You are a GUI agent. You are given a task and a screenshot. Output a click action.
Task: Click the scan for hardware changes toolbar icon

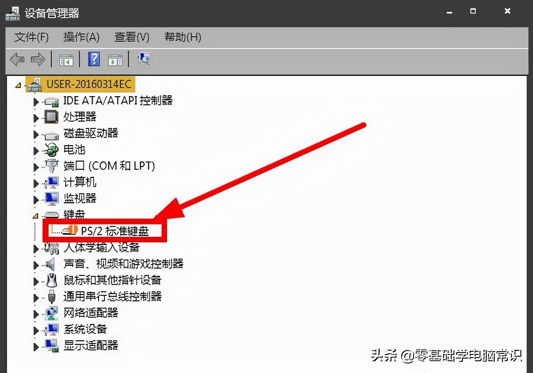coord(144,59)
